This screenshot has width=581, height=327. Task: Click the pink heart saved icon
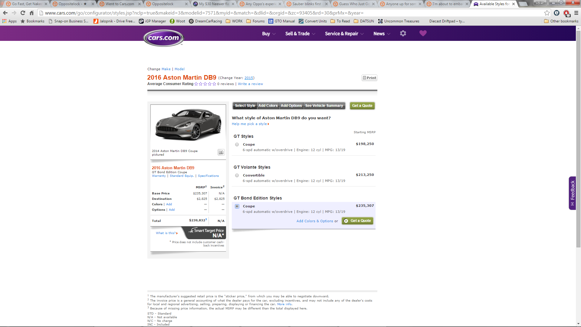pos(423,33)
